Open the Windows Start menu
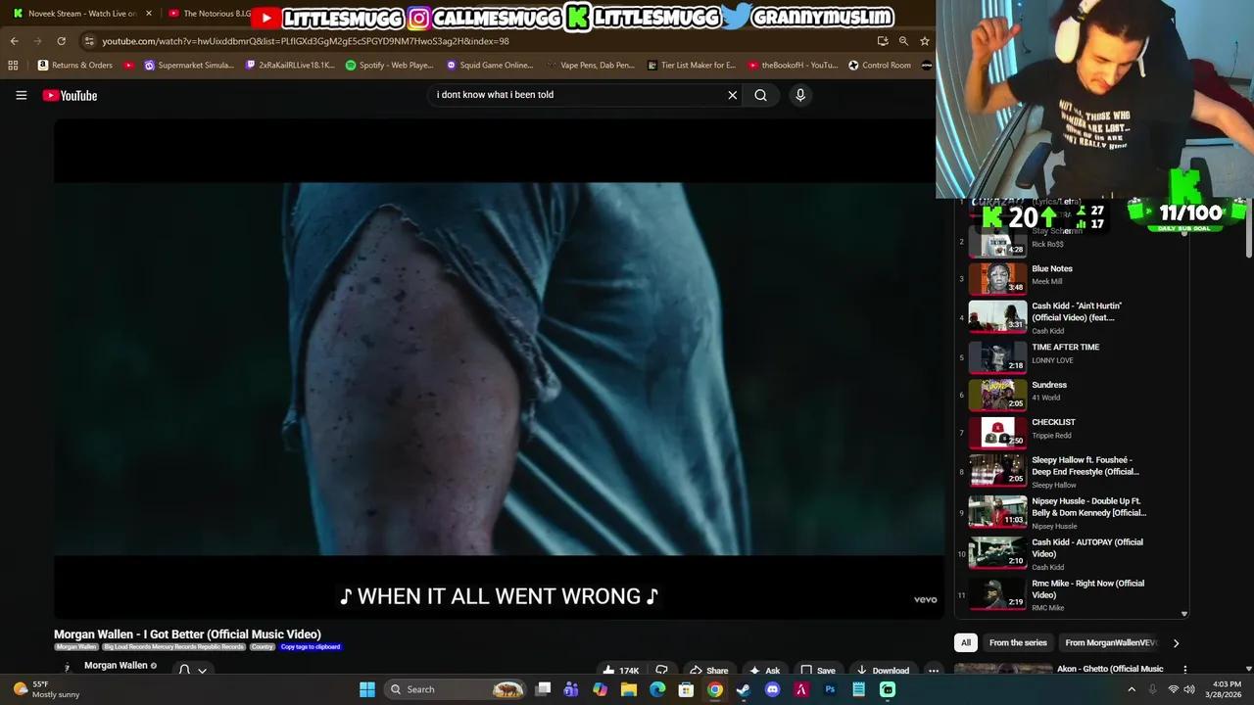The width and height of the screenshot is (1254, 705). pyautogui.click(x=367, y=689)
